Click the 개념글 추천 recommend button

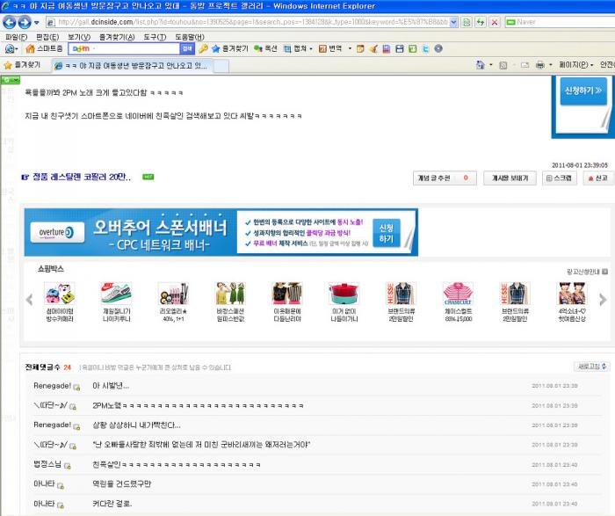[x=445, y=178]
